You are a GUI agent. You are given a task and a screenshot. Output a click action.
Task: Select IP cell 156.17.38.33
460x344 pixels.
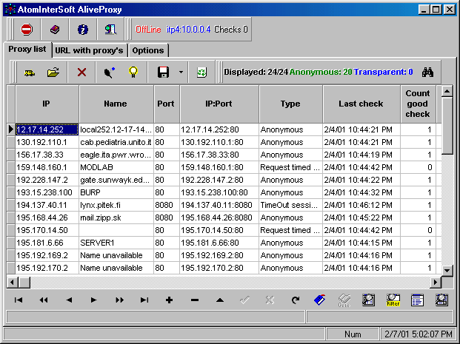click(x=47, y=155)
